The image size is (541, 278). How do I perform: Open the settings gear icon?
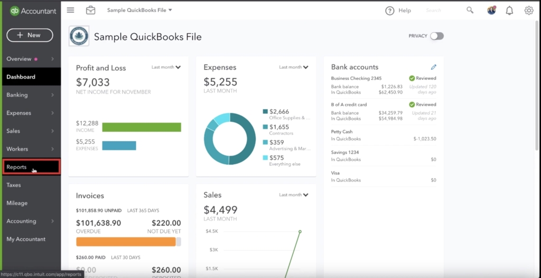pyautogui.click(x=528, y=11)
